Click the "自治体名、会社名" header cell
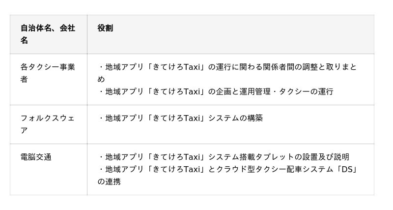This screenshot has width=393, height=210. click(x=48, y=34)
